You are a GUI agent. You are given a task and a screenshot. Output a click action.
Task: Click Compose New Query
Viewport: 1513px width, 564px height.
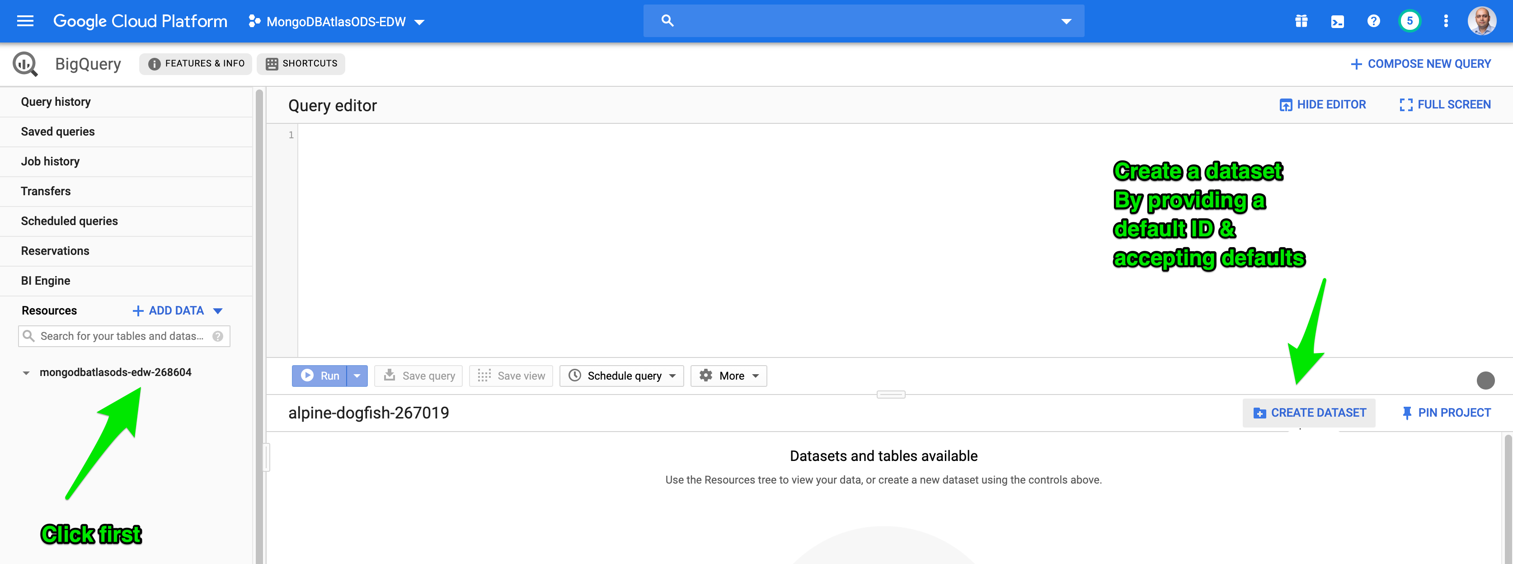tap(1420, 64)
